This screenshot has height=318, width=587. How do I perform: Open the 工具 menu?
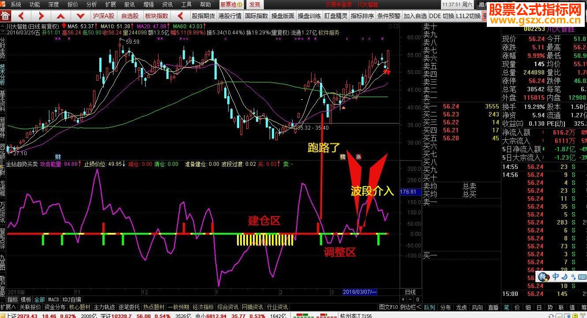pos(187,4)
